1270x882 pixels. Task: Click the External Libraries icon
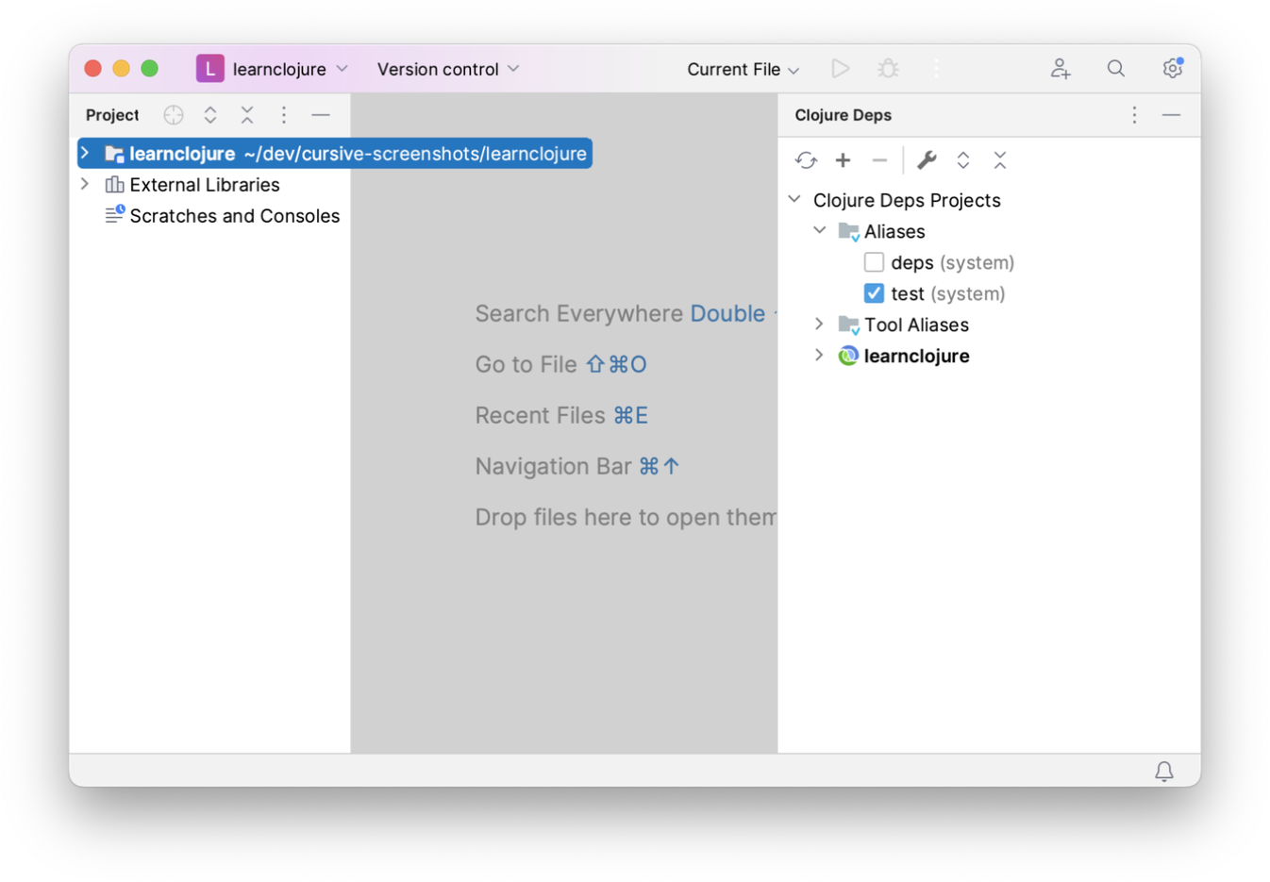pyautogui.click(x=114, y=185)
